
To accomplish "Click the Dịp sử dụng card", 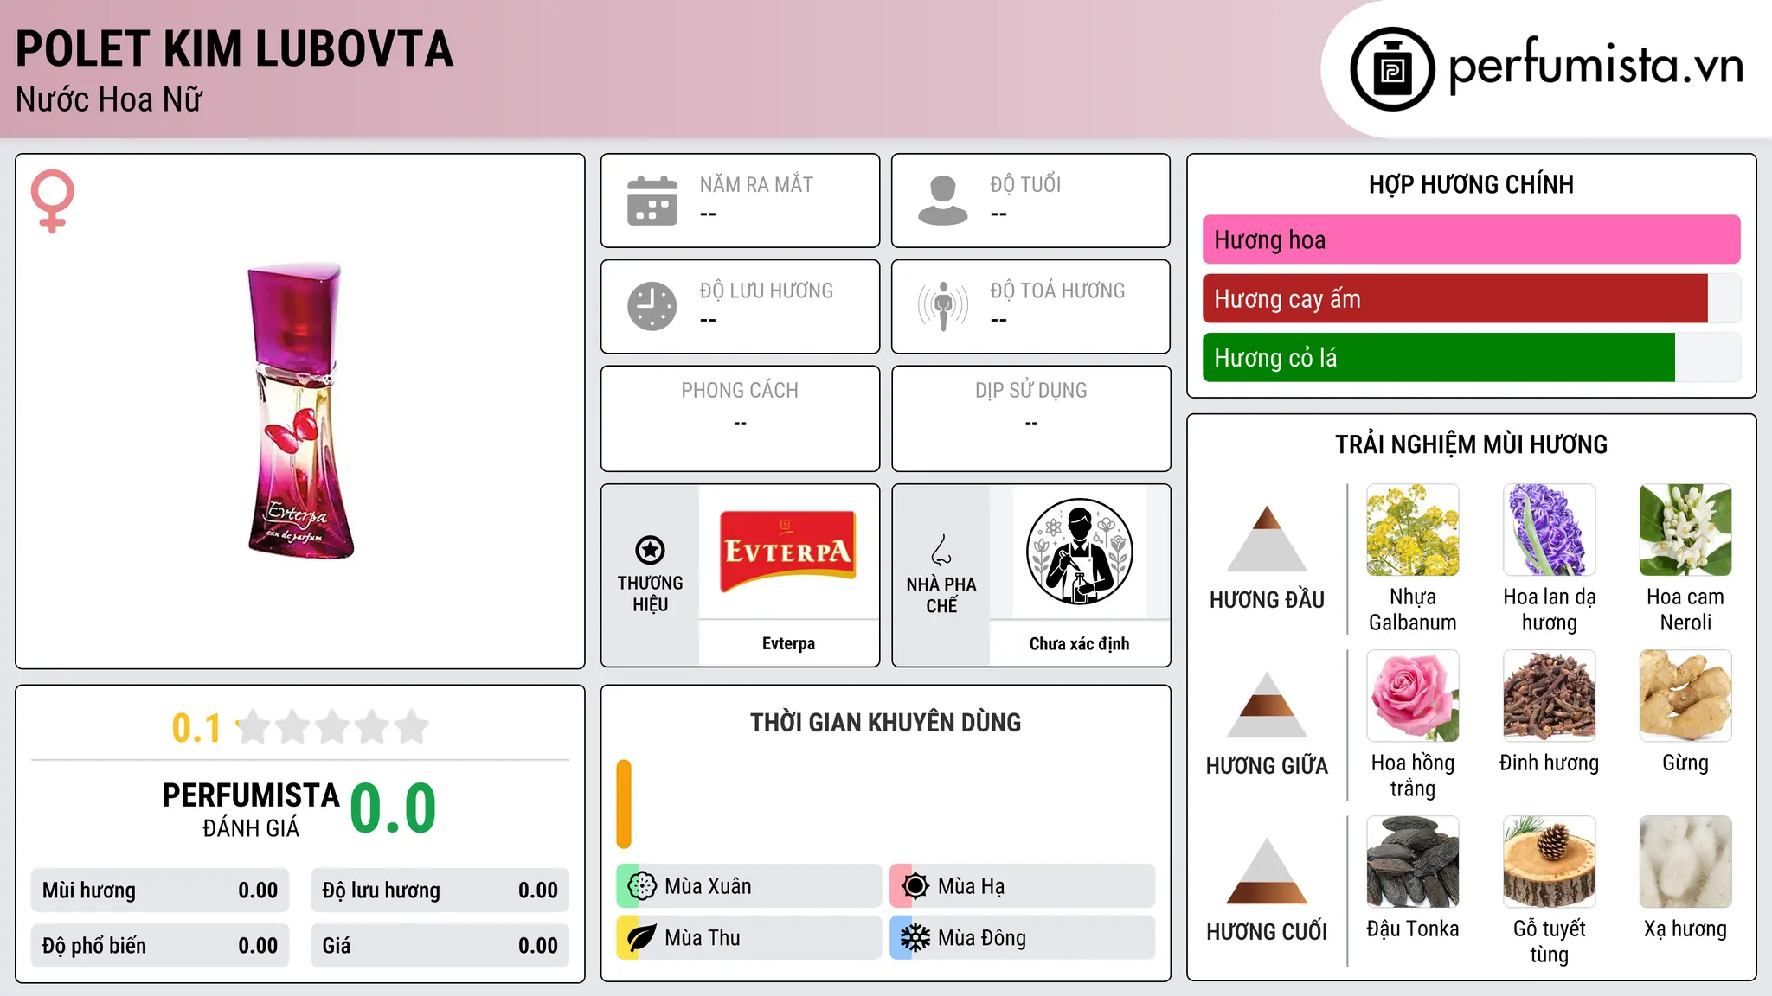I will [1030, 418].
